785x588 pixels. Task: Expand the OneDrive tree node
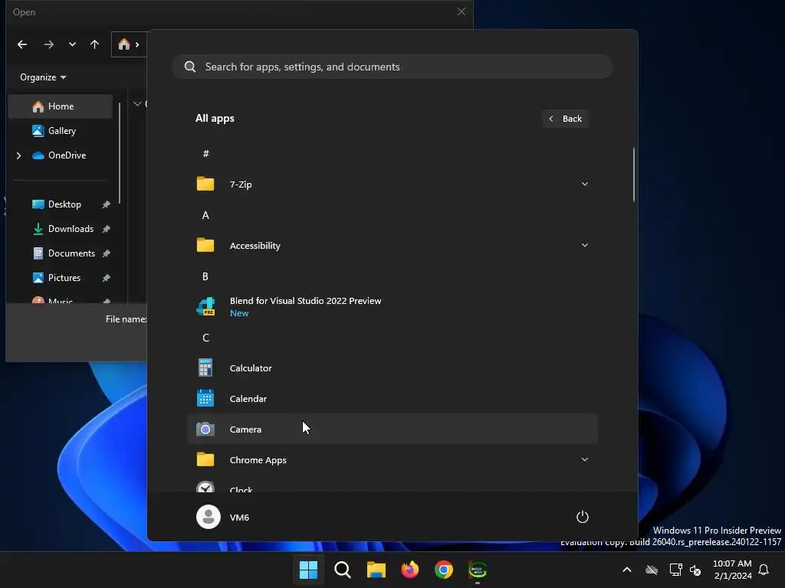tap(18, 155)
